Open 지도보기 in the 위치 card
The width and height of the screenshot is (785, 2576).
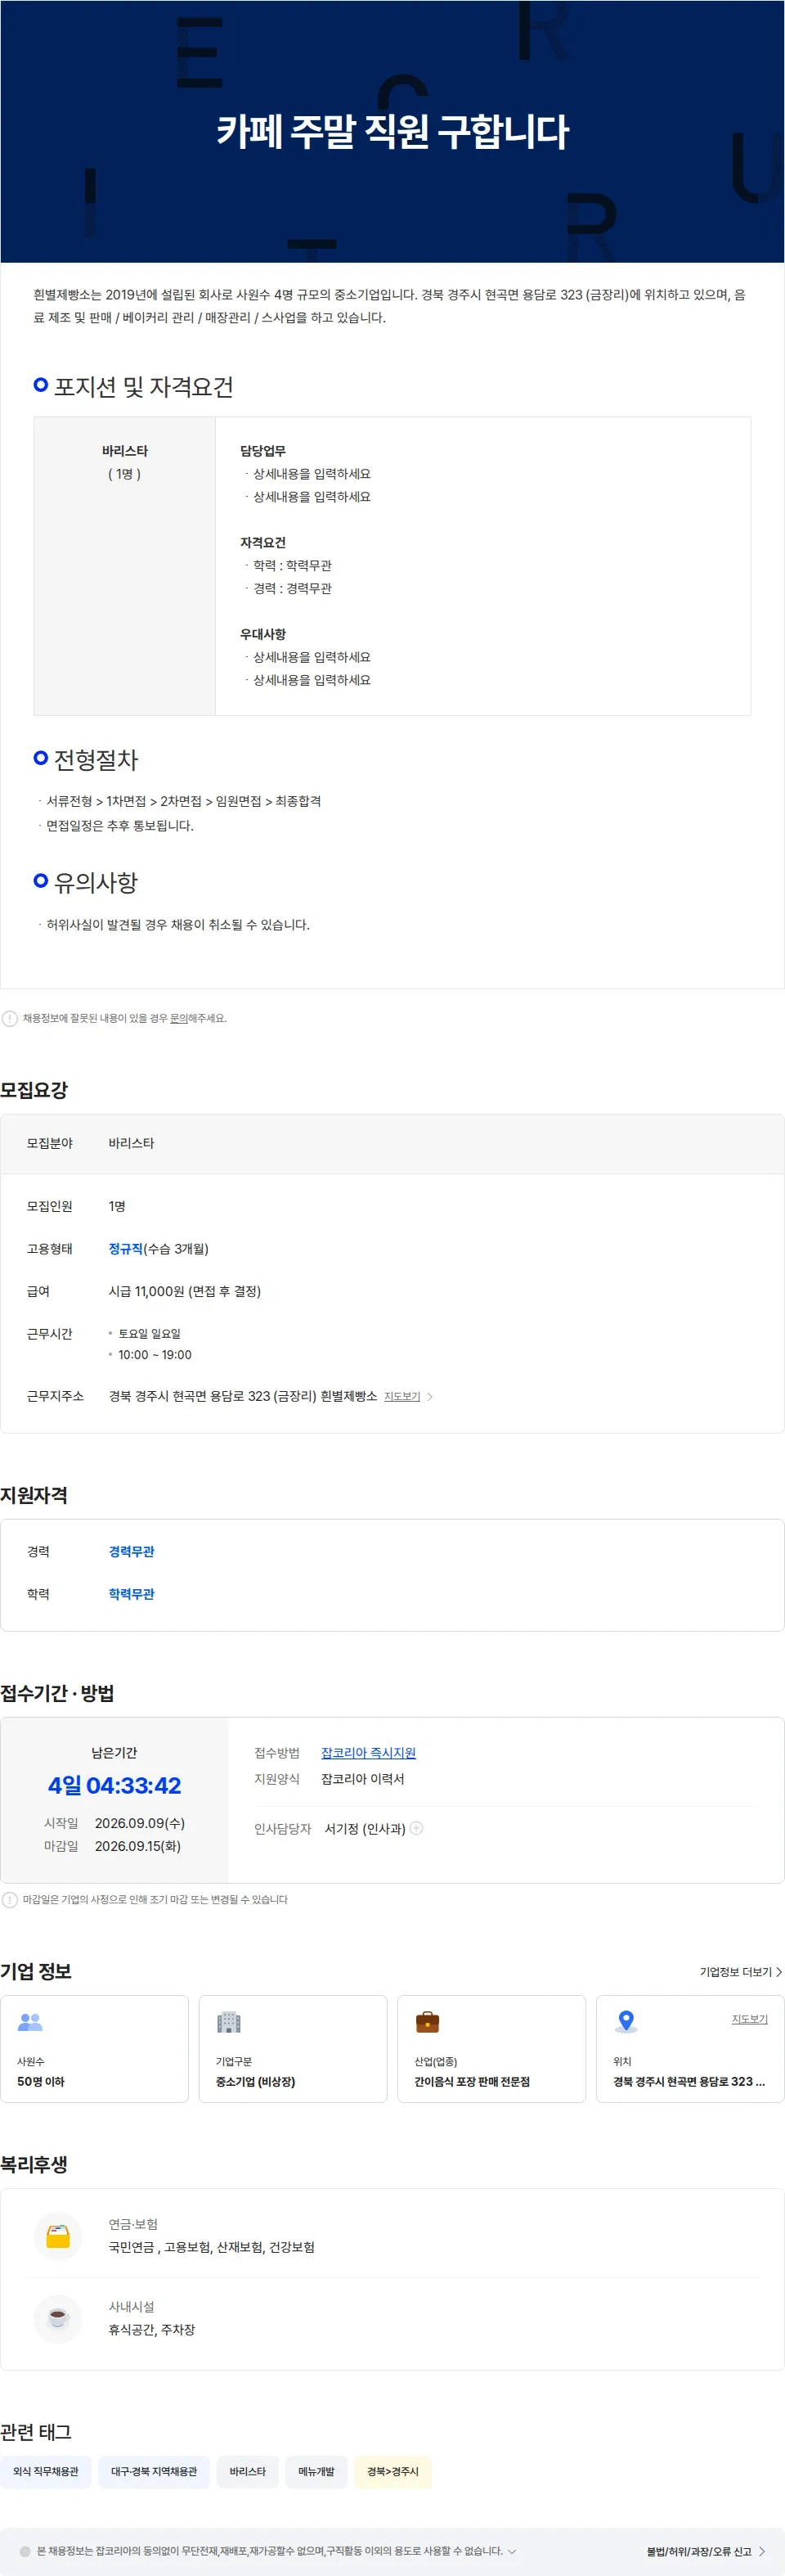749,2019
